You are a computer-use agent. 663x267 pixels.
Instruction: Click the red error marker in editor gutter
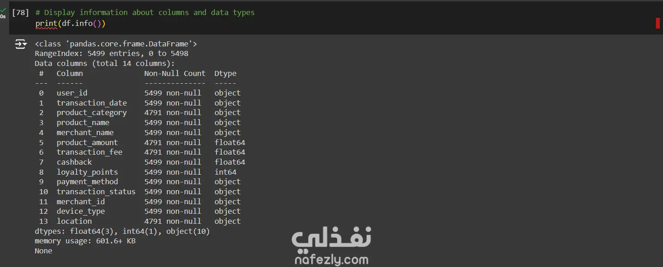658,23
